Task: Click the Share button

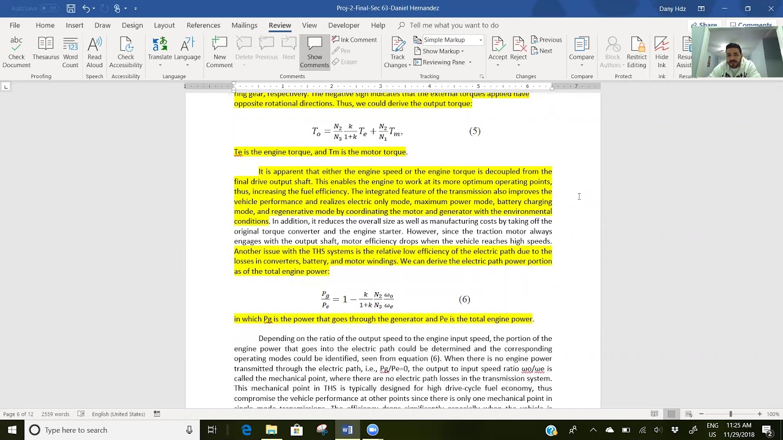Action: point(703,25)
